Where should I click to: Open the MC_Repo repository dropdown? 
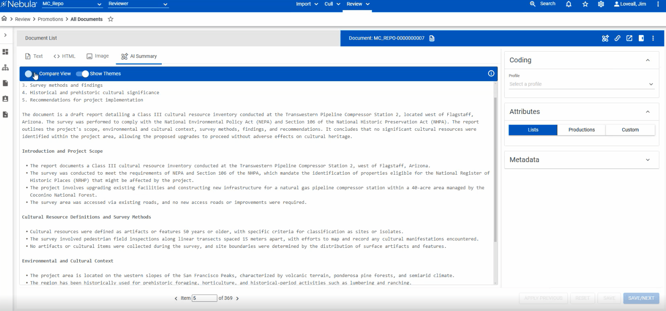[x=72, y=4]
